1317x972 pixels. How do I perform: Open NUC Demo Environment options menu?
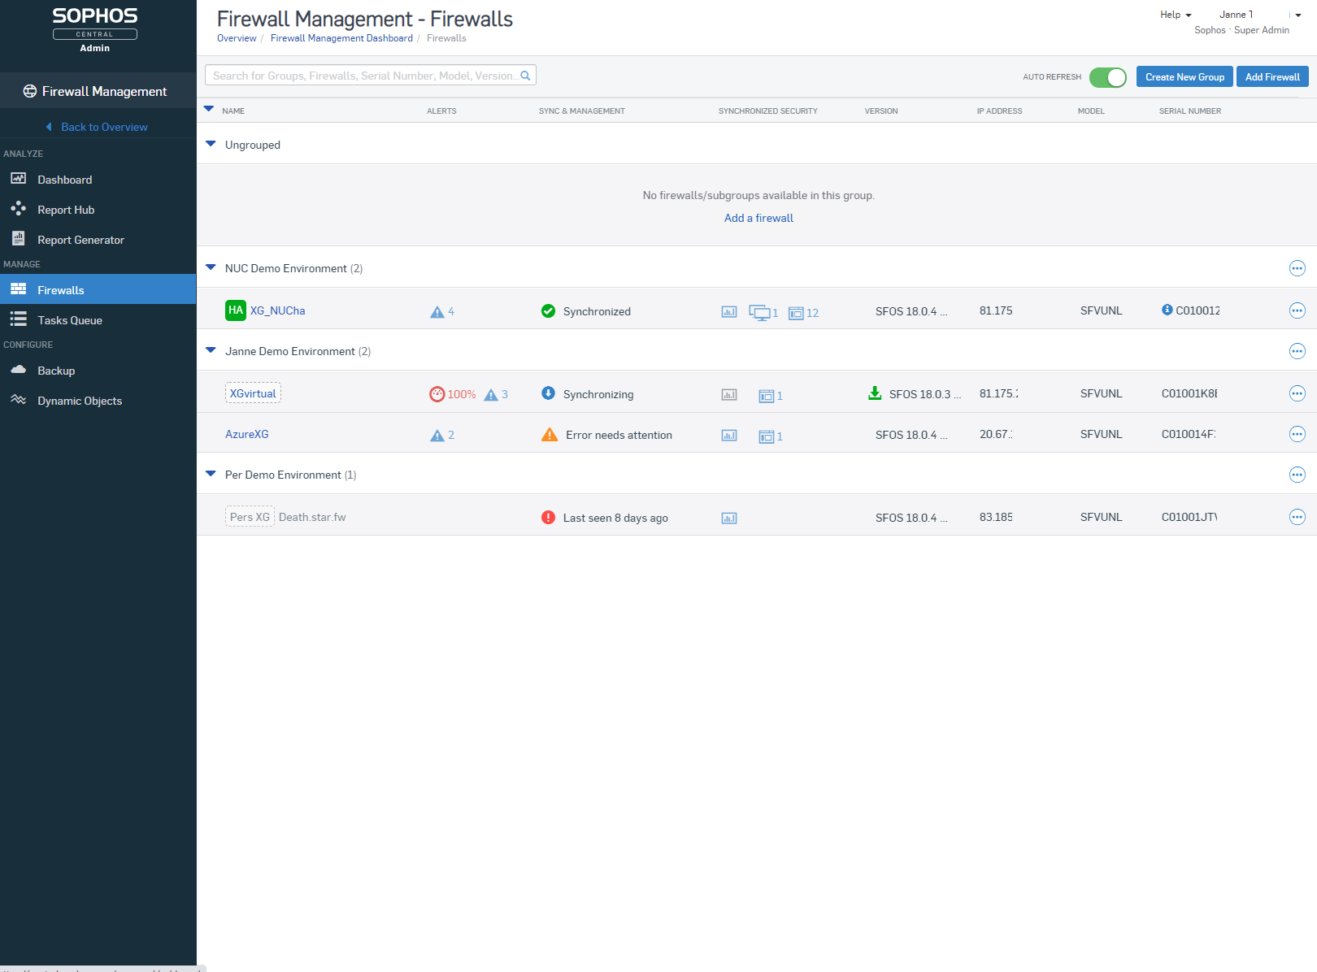point(1297,268)
